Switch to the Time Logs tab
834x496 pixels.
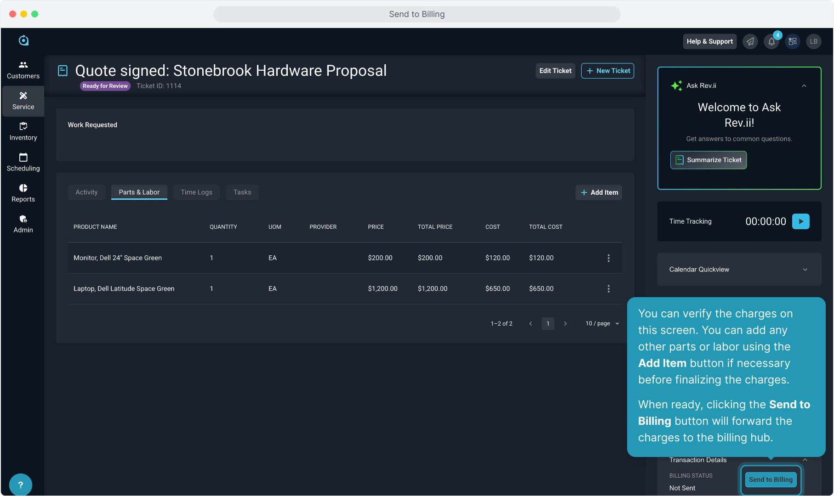click(196, 192)
